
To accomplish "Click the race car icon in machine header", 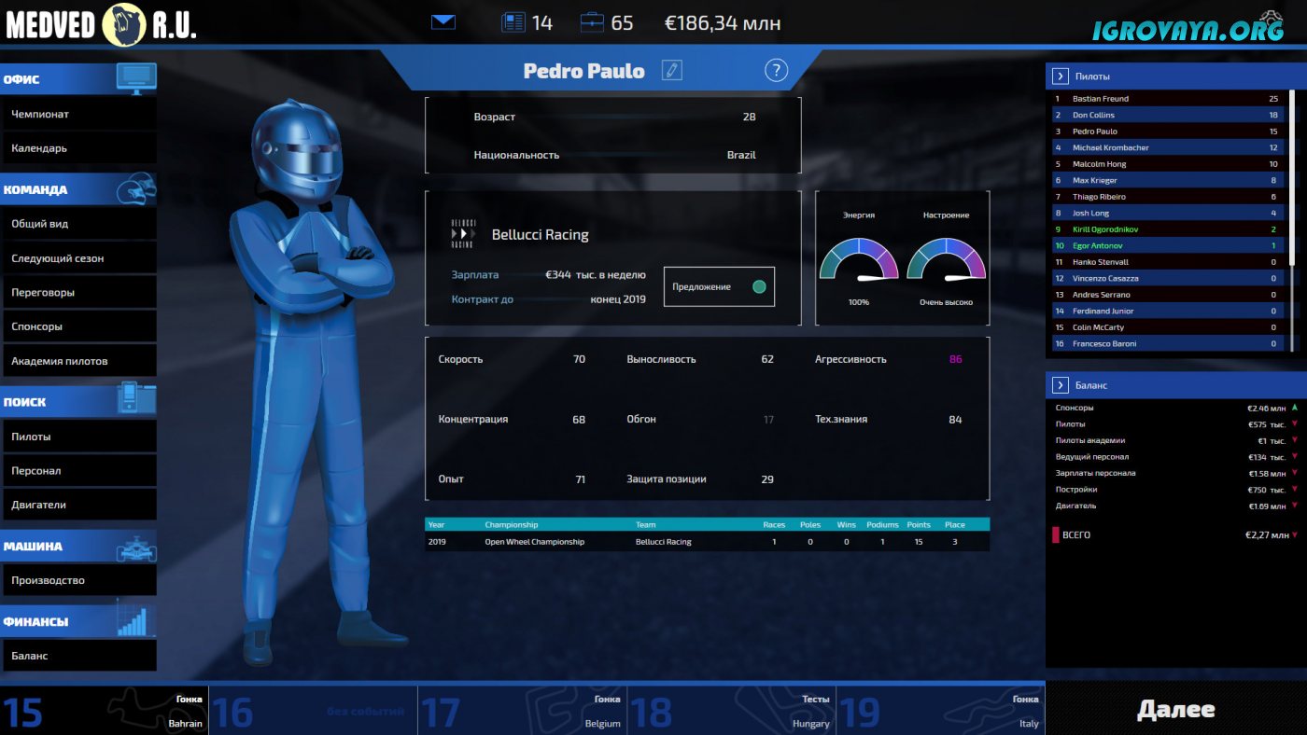I will (x=136, y=548).
